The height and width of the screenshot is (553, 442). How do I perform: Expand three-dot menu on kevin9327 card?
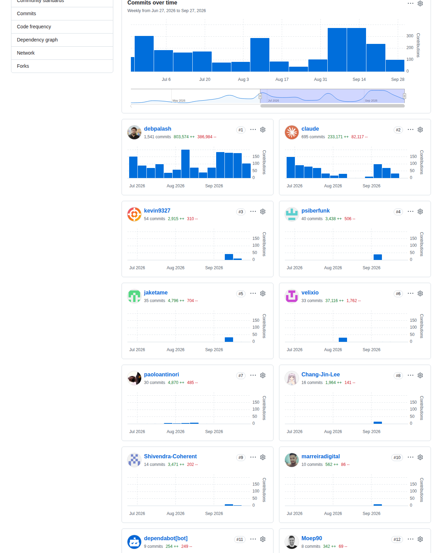(x=253, y=212)
